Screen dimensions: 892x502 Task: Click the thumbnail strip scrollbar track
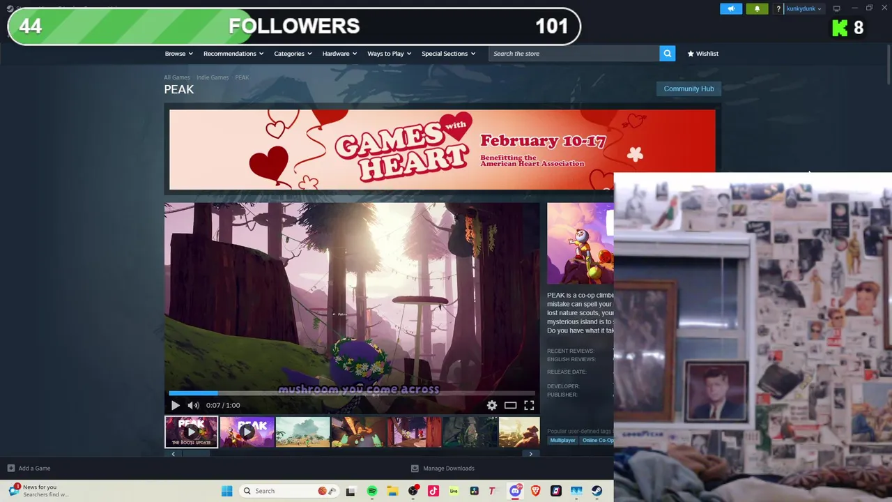(352, 454)
